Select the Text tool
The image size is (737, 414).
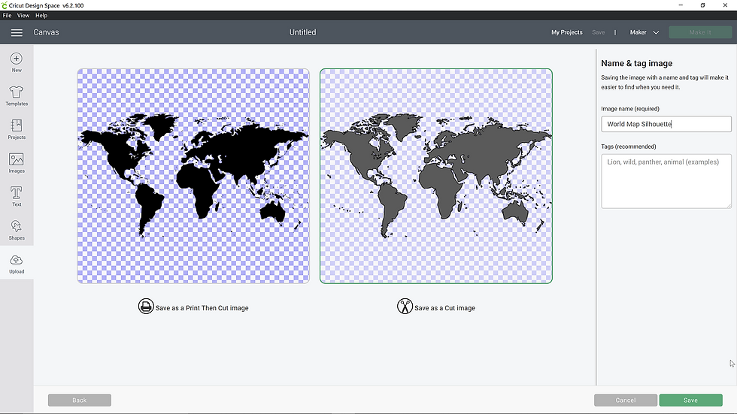coord(17,196)
